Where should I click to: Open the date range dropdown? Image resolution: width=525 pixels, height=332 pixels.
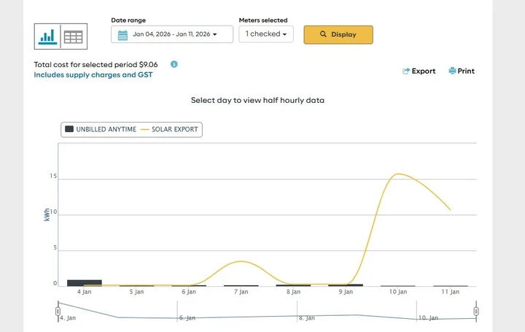click(172, 34)
